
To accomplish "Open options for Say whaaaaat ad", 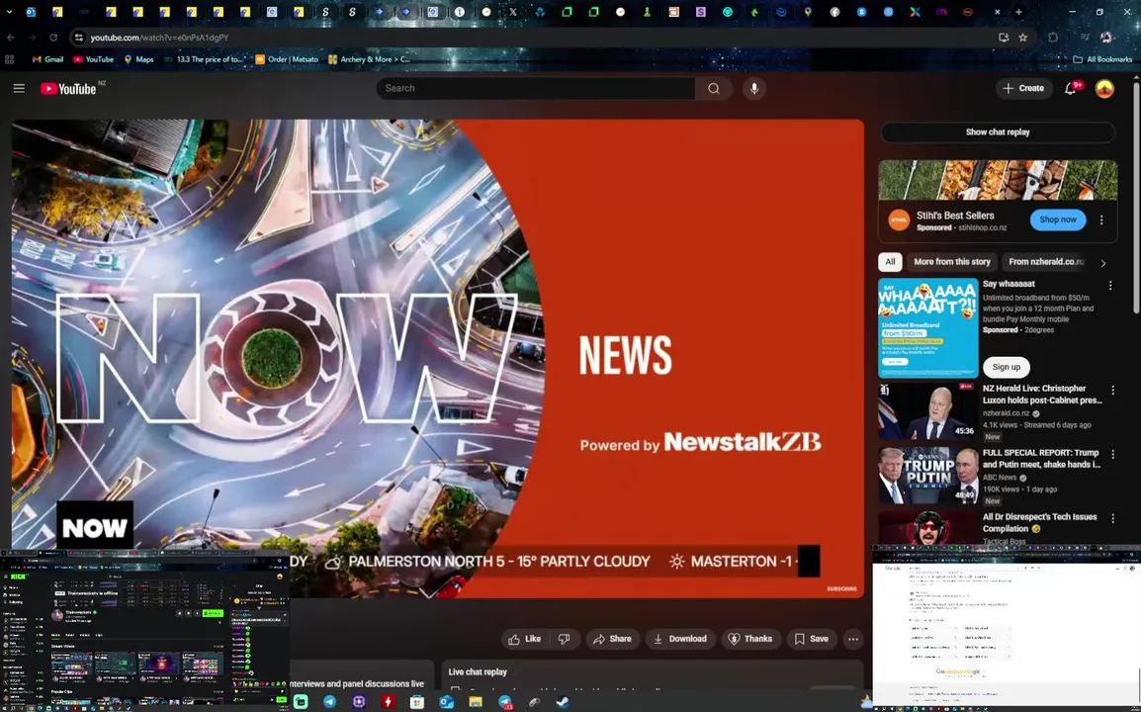I will (x=1110, y=286).
